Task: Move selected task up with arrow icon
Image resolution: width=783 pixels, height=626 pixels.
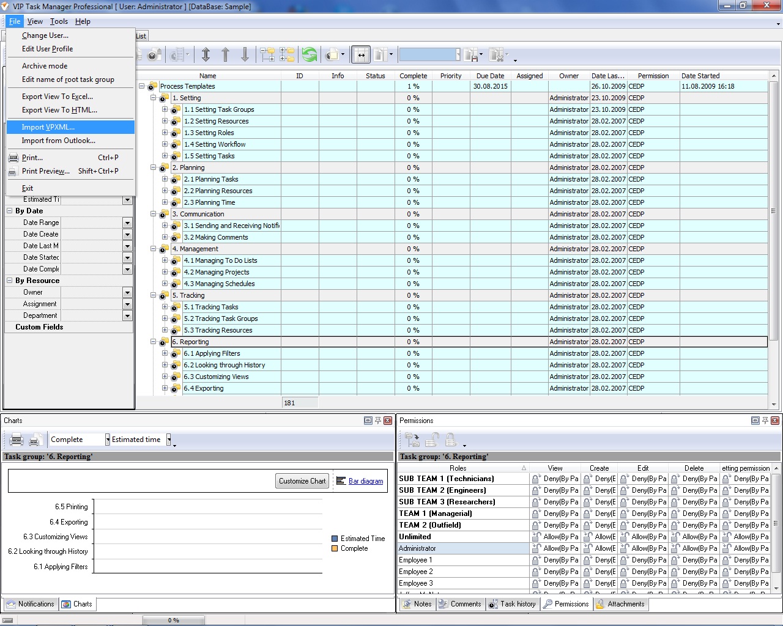Action: coord(225,54)
